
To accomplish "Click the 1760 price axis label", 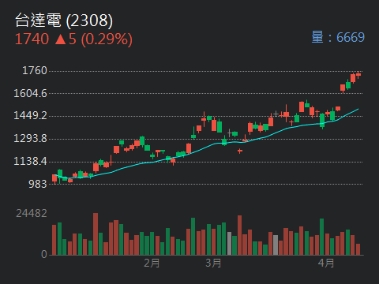I will 35,70.
